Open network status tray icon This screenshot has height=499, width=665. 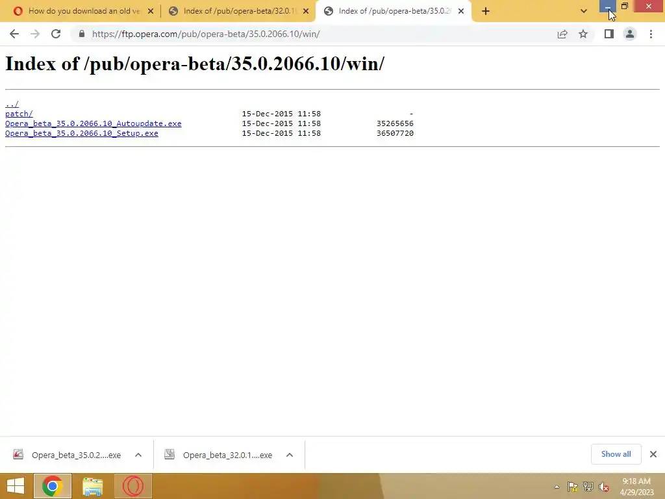coord(588,487)
